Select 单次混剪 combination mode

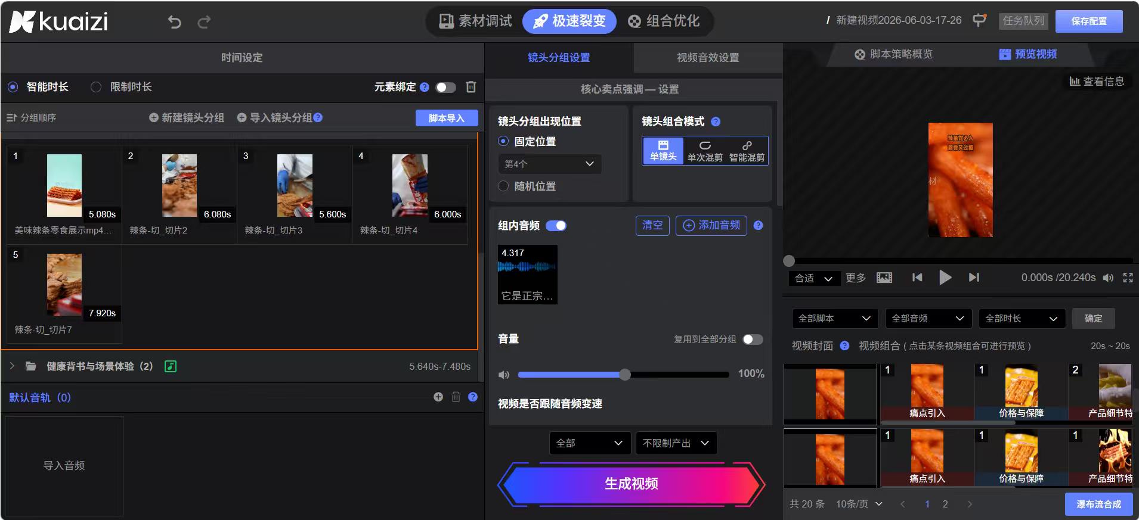pyautogui.click(x=705, y=151)
